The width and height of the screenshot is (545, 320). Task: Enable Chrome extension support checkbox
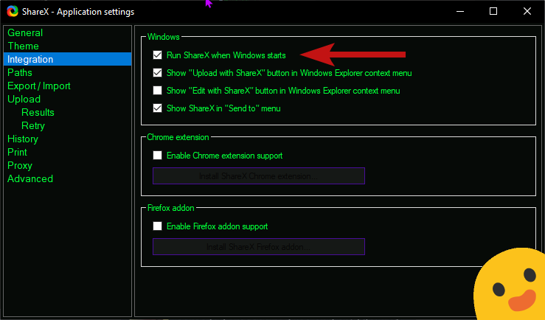pos(157,155)
